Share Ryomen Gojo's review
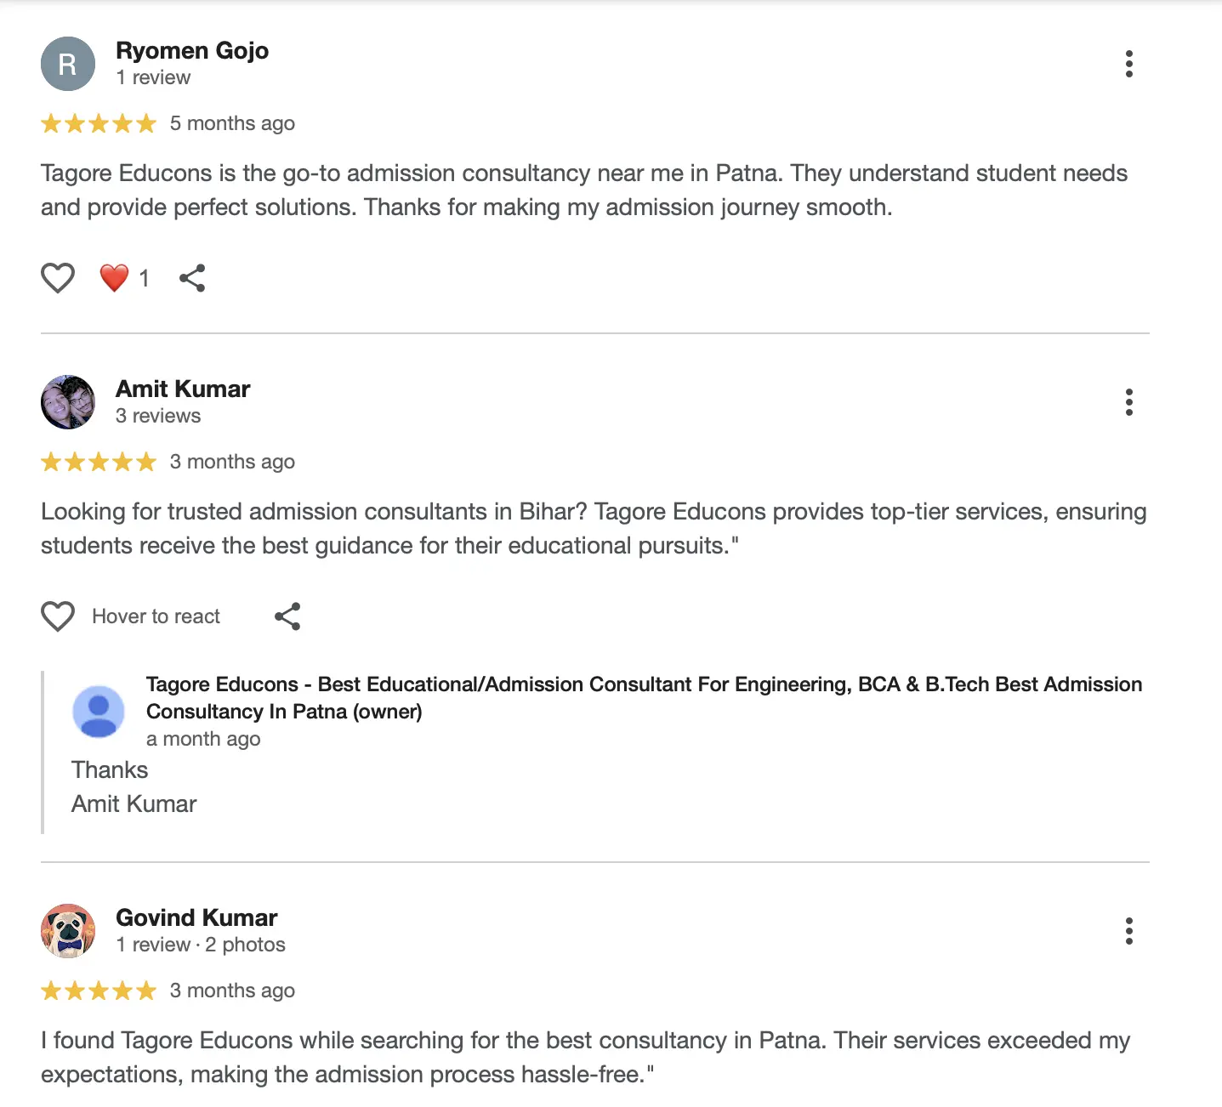The height and width of the screenshot is (1107, 1222). tap(192, 278)
